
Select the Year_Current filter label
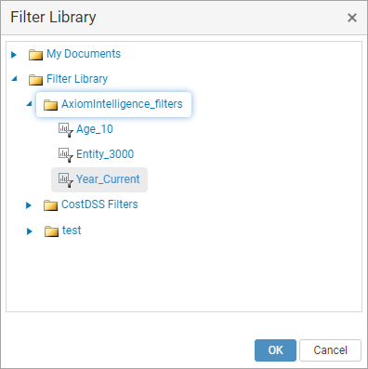(108, 179)
